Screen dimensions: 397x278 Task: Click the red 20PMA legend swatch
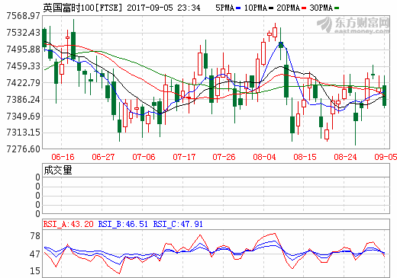click(304, 8)
